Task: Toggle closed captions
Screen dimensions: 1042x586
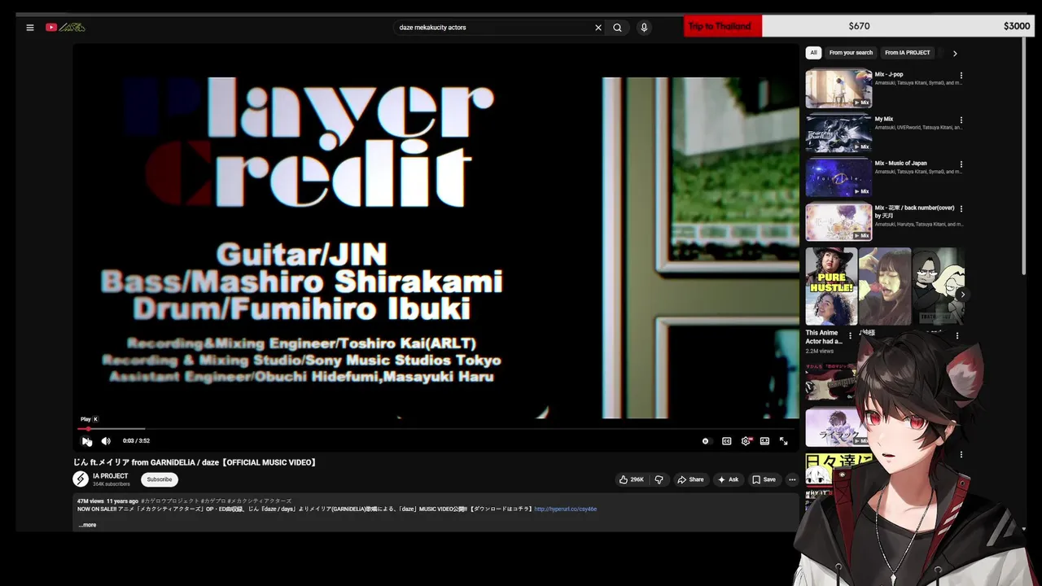Action: coord(727,441)
